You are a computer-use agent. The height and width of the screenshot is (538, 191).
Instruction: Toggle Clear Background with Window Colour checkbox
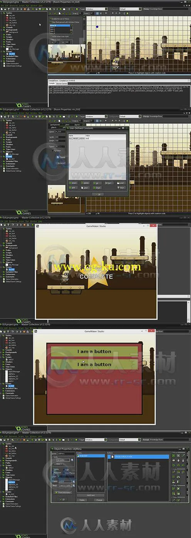[x=50, y=22]
